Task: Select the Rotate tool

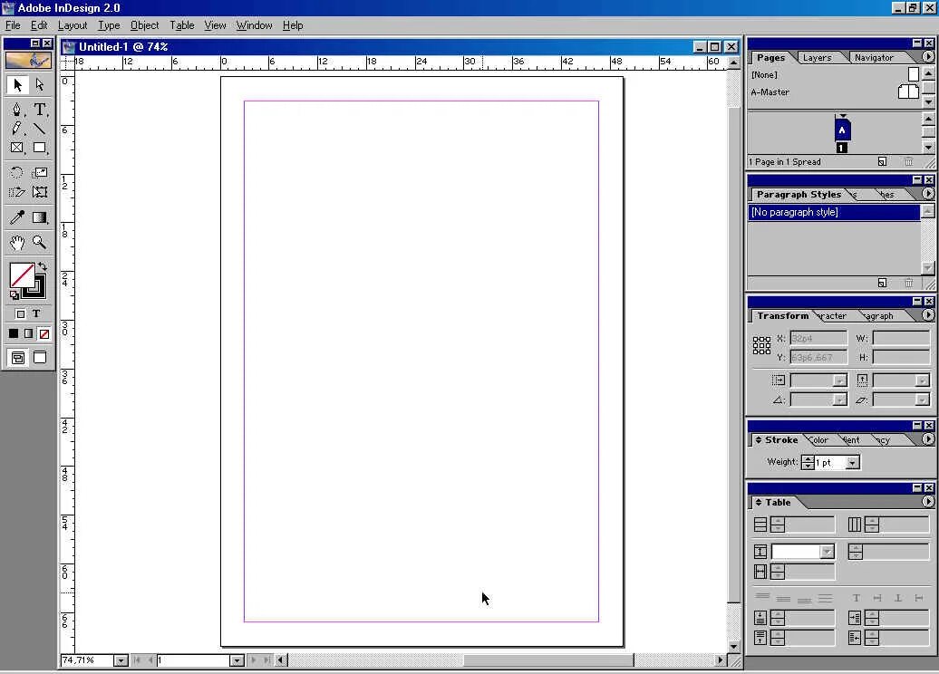Action: 16,173
